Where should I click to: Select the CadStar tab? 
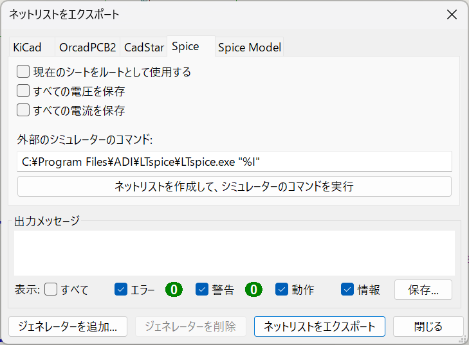pos(144,47)
